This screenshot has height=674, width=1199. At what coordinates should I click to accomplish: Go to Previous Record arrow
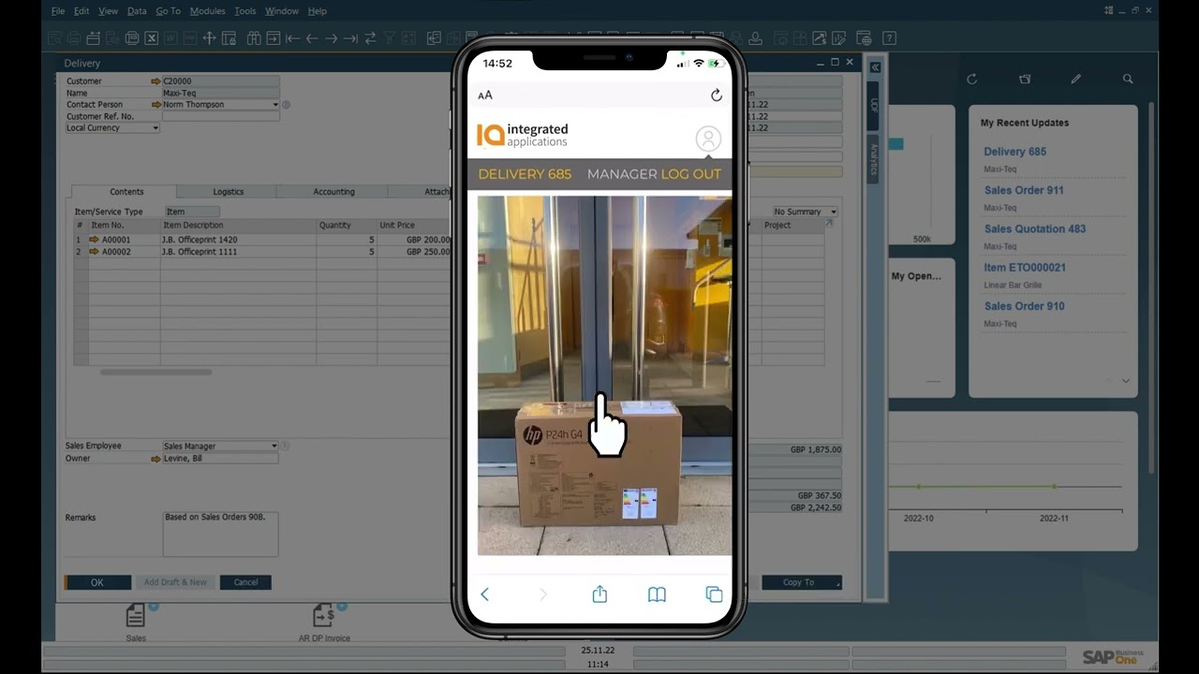[312, 38]
